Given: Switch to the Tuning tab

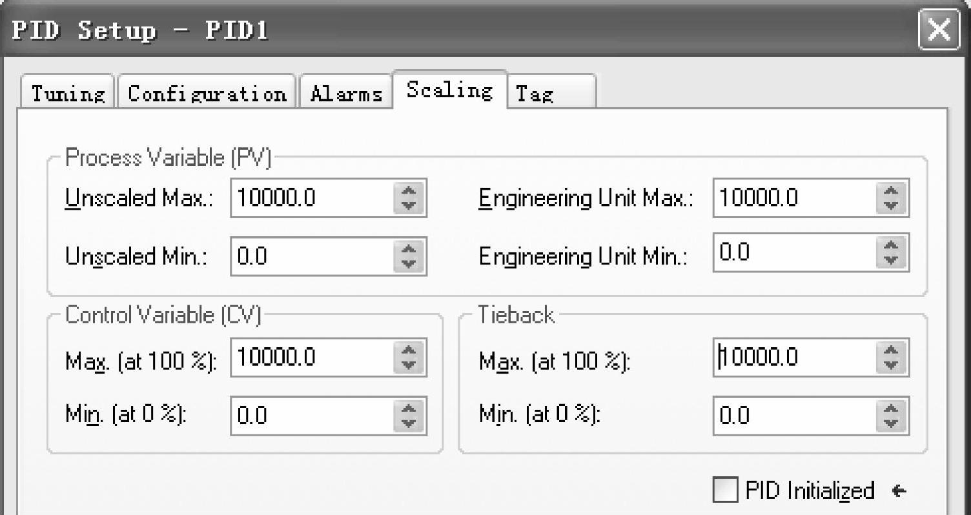Looking at the screenshot, I should point(68,94).
